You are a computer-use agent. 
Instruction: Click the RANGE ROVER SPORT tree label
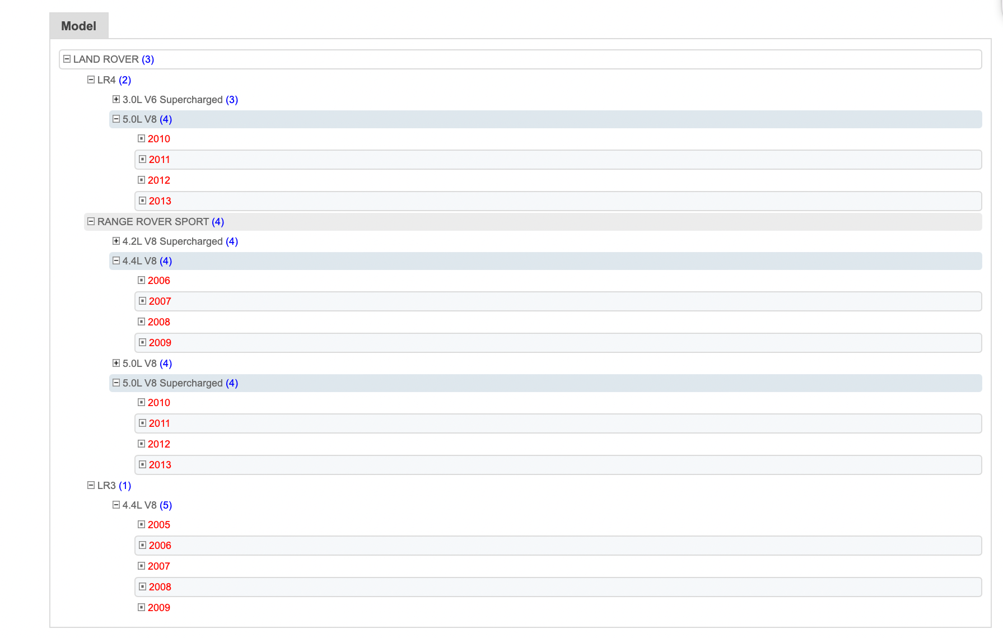click(153, 222)
